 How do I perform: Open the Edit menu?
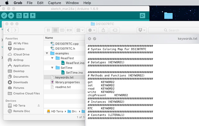(x=40, y=3)
